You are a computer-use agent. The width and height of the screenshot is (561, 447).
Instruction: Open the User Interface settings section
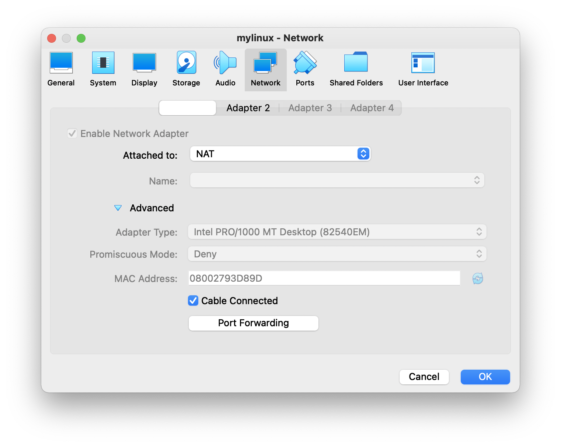click(x=423, y=70)
